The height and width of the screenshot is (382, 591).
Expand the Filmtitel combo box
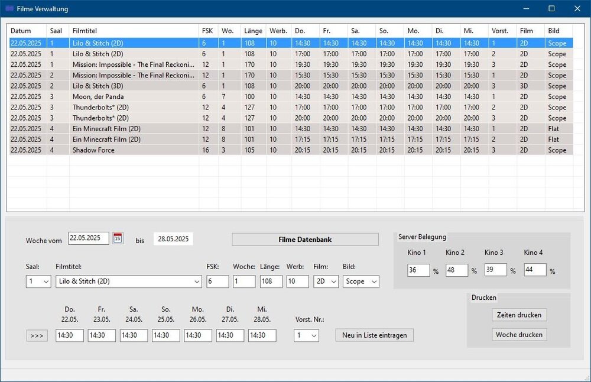197,282
